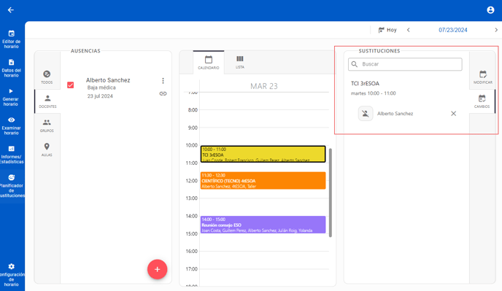The image size is (502, 291).
Task: Toggle Alberto Sanchez absence checkbox
Action: pyautogui.click(x=71, y=85)
